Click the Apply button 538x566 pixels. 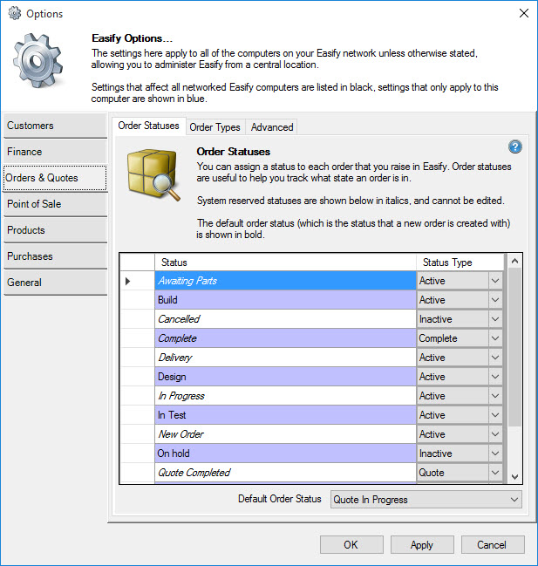421,545
